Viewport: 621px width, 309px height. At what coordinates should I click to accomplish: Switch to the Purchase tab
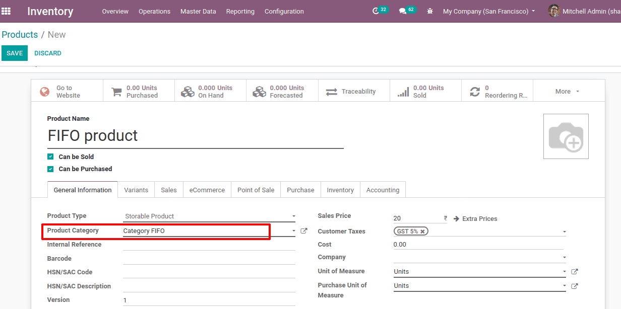click(x=300, y=190)
